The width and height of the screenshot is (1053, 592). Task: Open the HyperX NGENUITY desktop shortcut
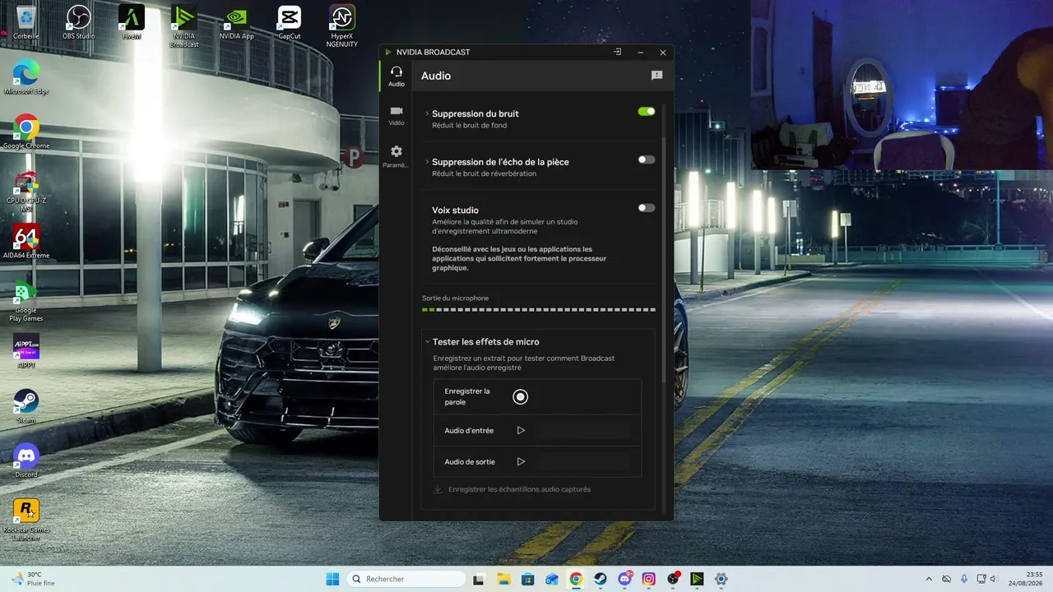[x=342, y=26]
